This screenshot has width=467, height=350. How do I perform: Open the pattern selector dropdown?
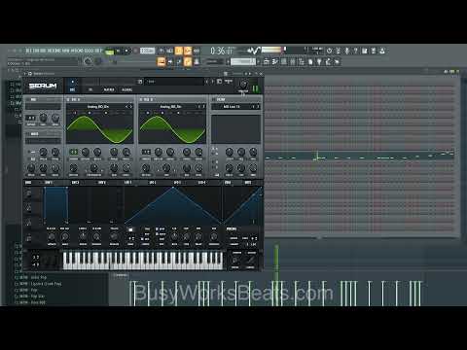coord(243,61)
